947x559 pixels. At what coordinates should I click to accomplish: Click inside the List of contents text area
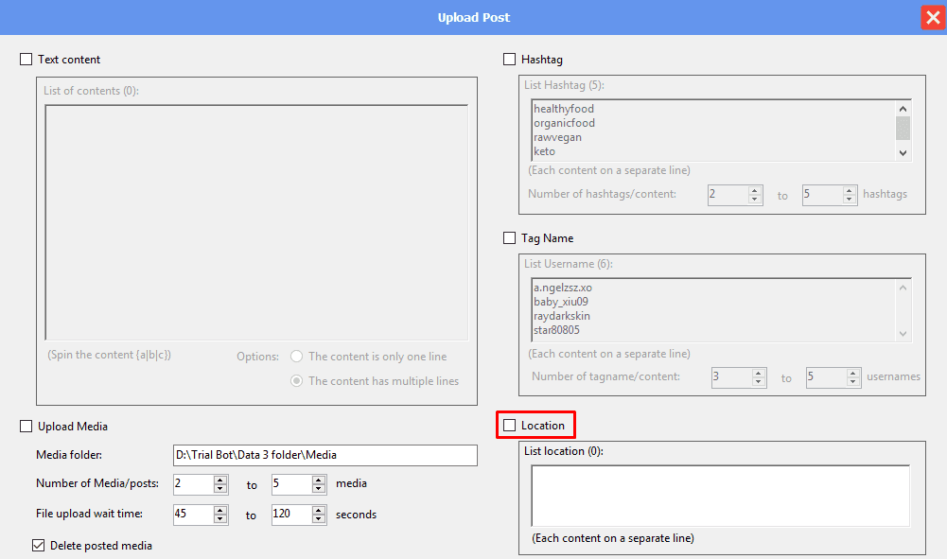point(255,222)
